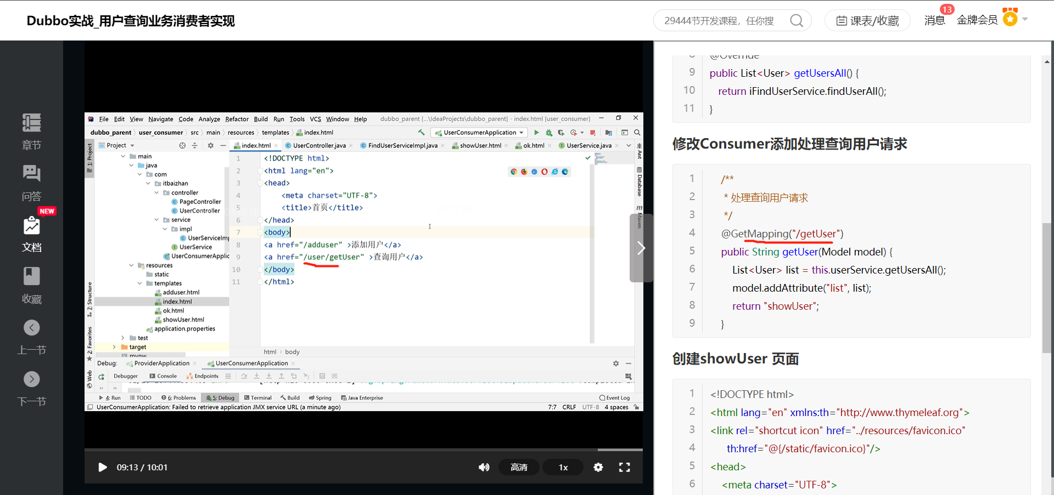Click the video progress bar
The height and width of the screenshot is (495, 1054).
click(363, 450)
